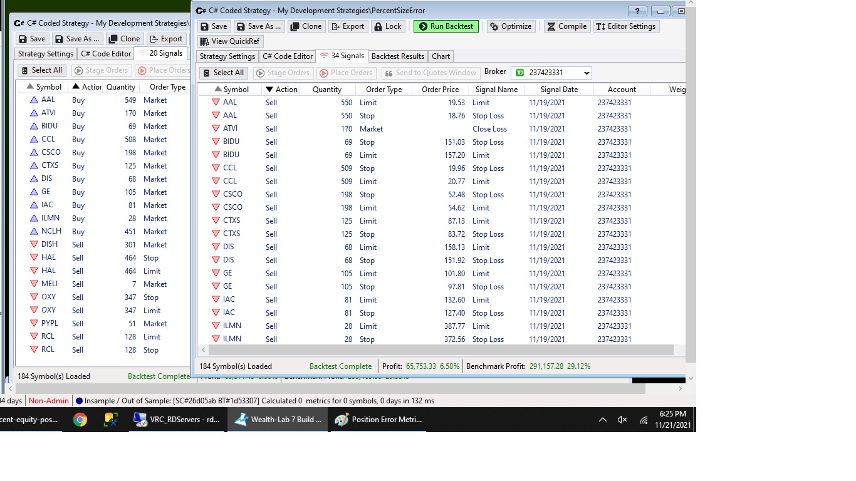Viewport: 856px width, 481px height.
Task: Click Select All in 34 Signals window
Action: point(222,73)
